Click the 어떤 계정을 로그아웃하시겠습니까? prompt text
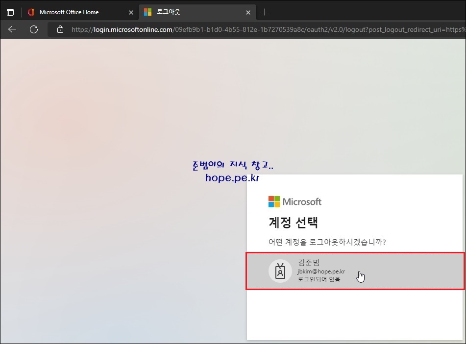 point(327,242)
